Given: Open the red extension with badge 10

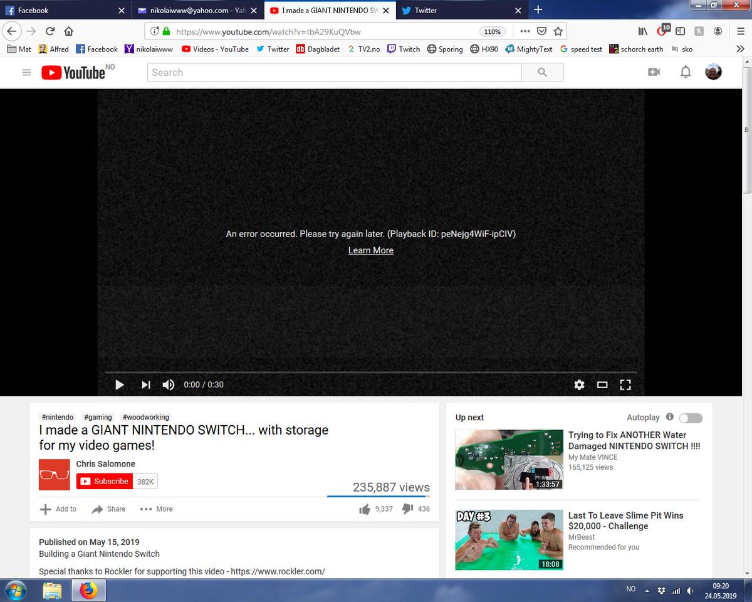Looking at the screenshot, I should [663, 31].
